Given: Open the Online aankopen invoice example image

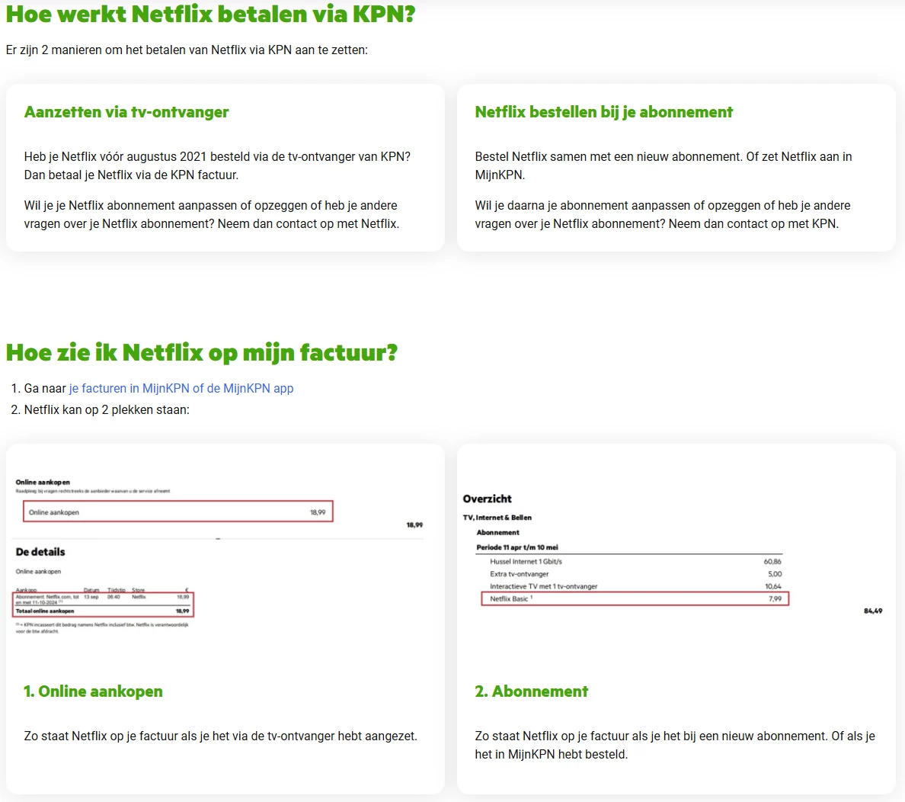Looking at the screenshot, I should [219, 557].
